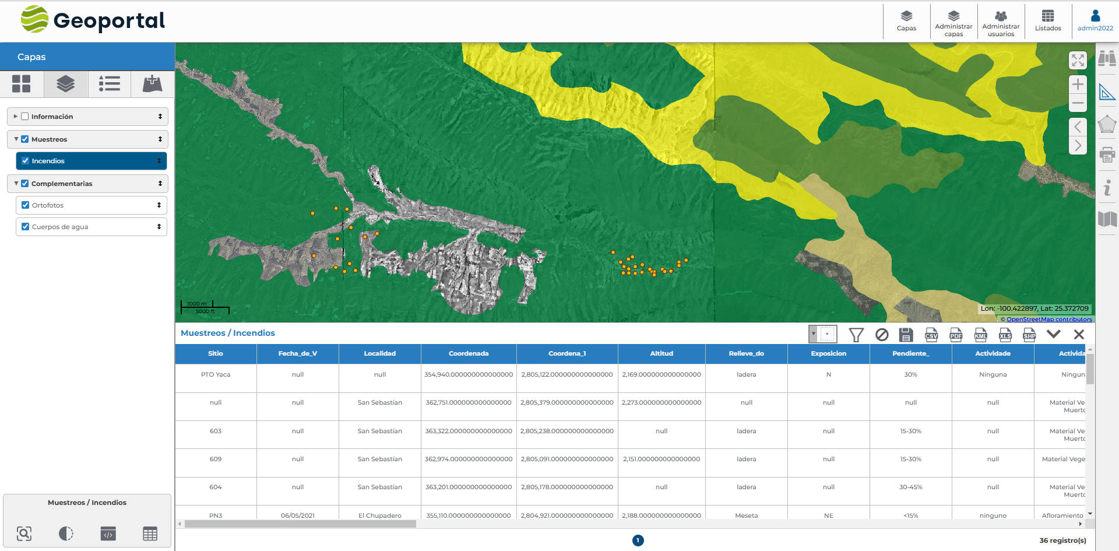This screenshot has width=1119, height=551.
Task: Export table as KML file
Action: tap(980, 335)
